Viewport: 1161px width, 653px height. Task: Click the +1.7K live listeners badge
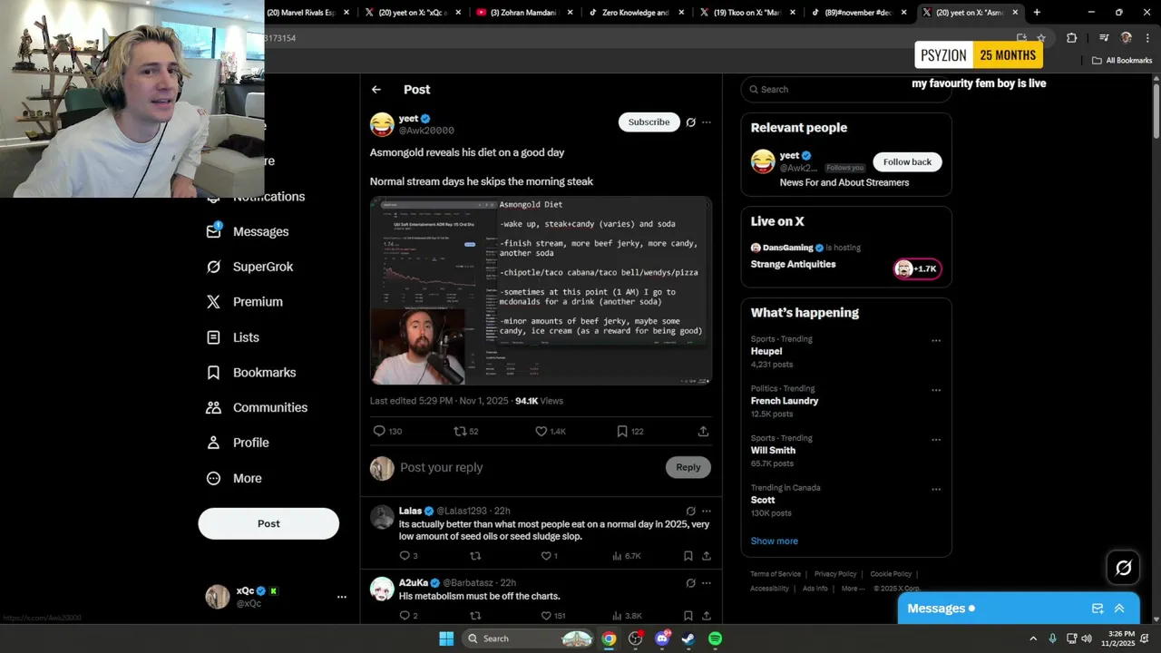pos(917,269)
